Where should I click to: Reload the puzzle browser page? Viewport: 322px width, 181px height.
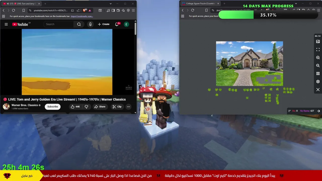193,10
